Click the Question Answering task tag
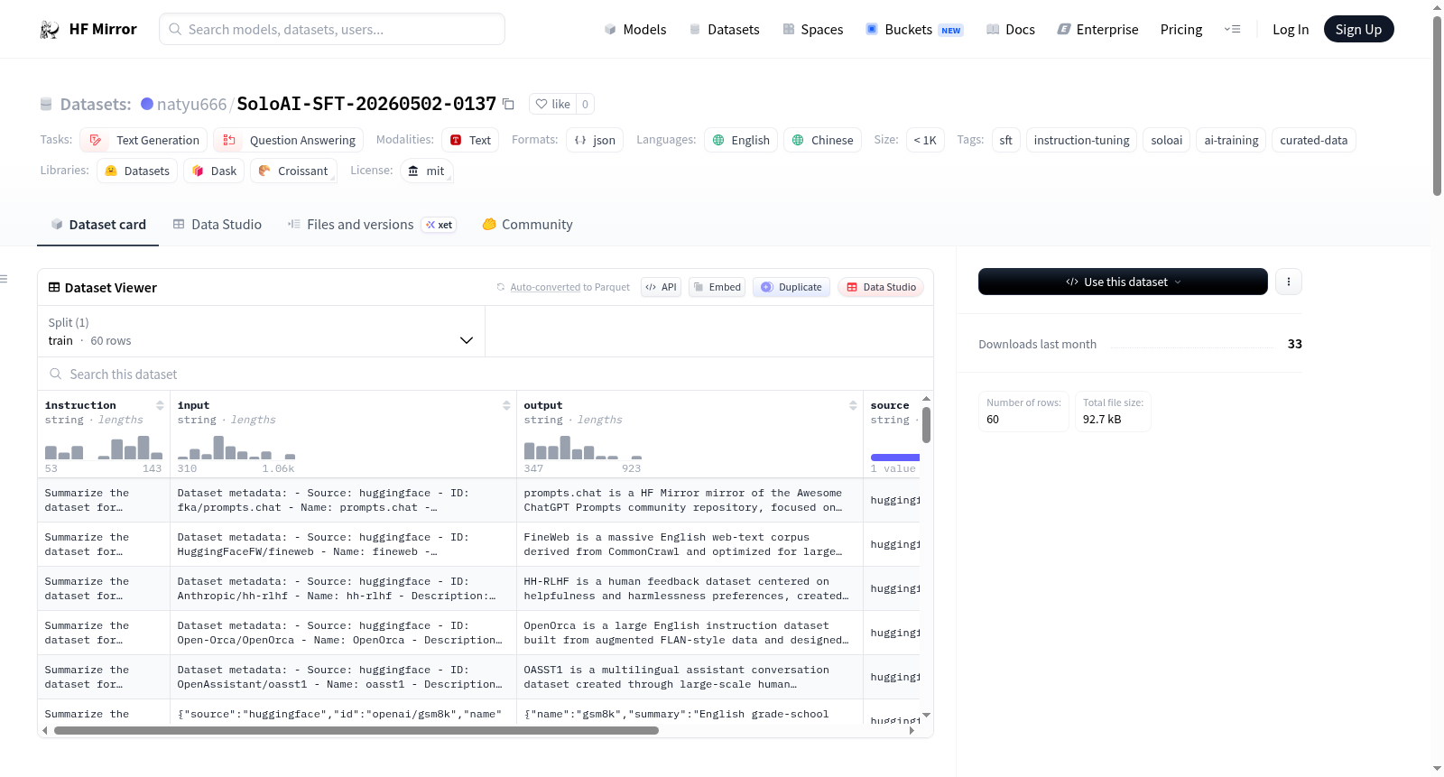Viewport: 1444px width, 777px height. pos(289,140)
